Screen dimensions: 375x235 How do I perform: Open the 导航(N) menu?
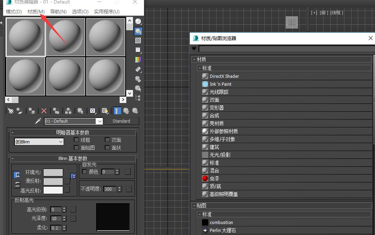pos(58,11)
